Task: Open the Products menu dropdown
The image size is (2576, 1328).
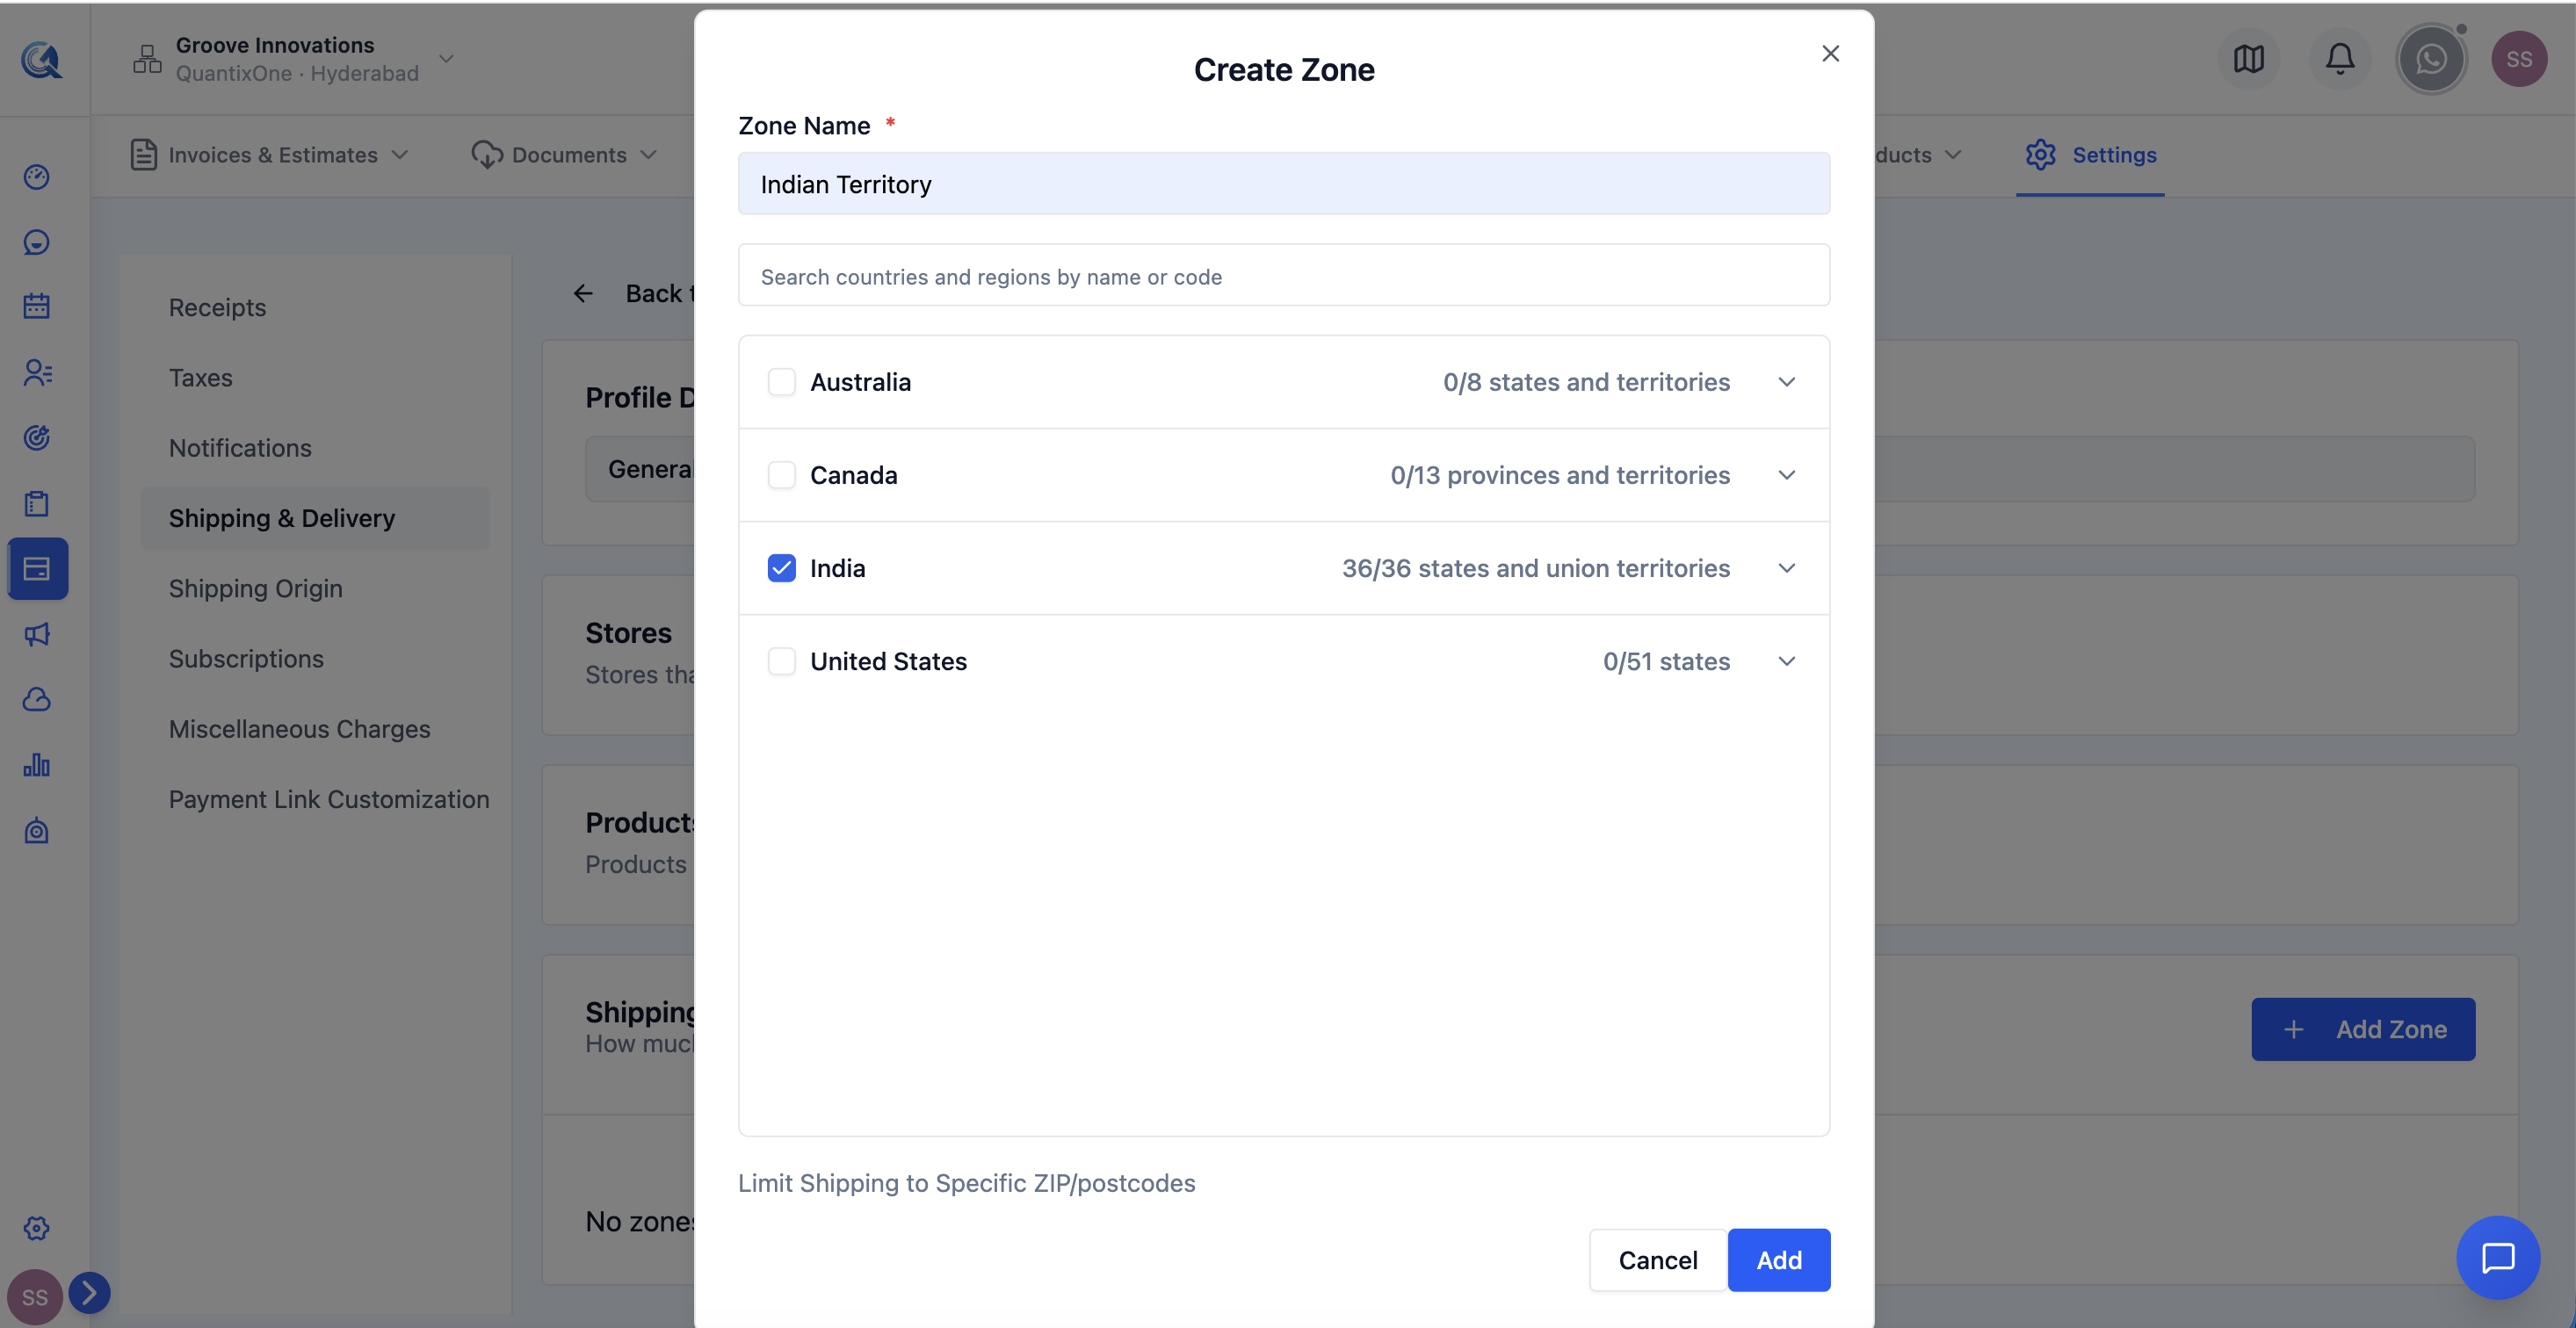Action: point(1917,155)
